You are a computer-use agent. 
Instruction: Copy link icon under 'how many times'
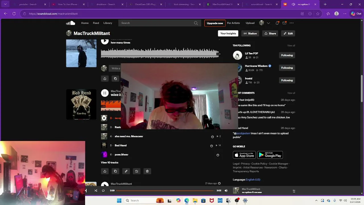[x=115, y=79]
